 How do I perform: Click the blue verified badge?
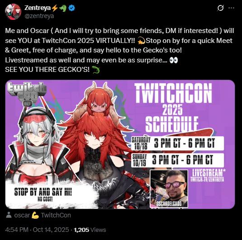coord(71,8)
